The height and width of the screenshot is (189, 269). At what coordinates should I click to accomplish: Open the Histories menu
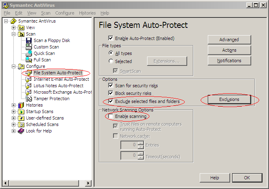(88, 13)
